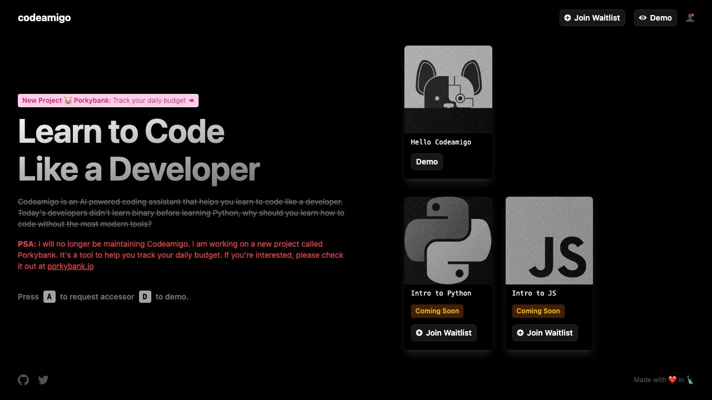The height and width of the screenshot is (400, 712).
Task: Click the Hello Codeamigo card title
Action: coord(441,142)
